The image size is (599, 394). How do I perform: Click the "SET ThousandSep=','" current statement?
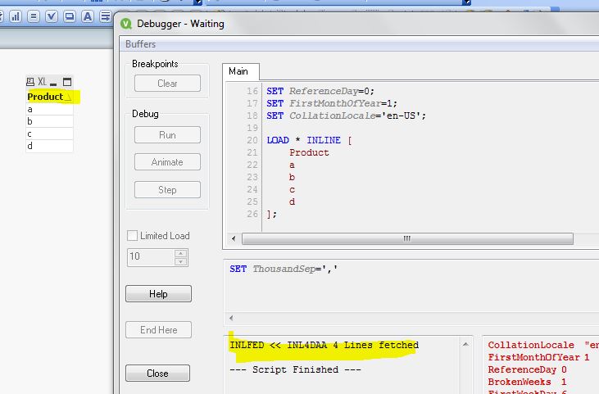pos(284,269)
